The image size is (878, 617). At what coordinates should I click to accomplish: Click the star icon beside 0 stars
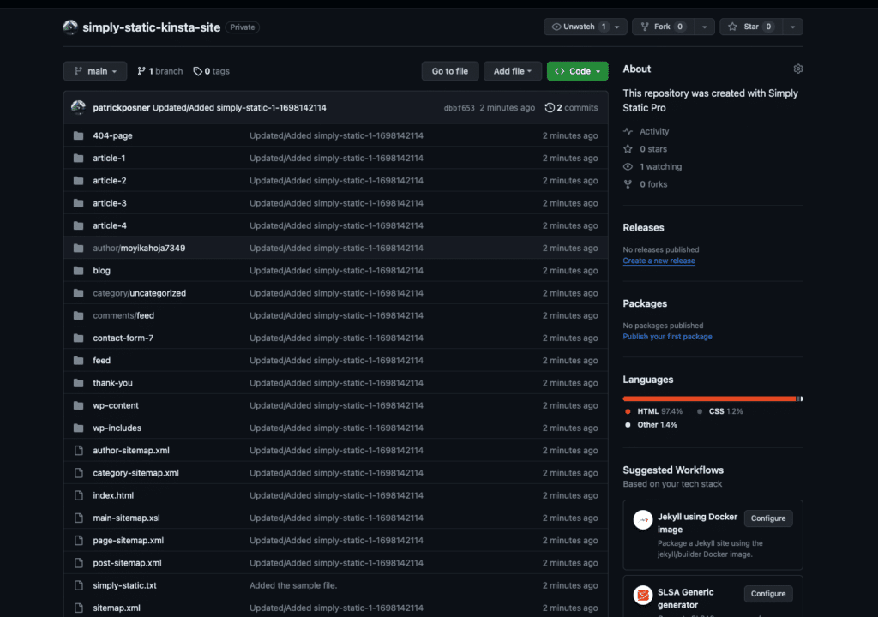pos(628,149)
